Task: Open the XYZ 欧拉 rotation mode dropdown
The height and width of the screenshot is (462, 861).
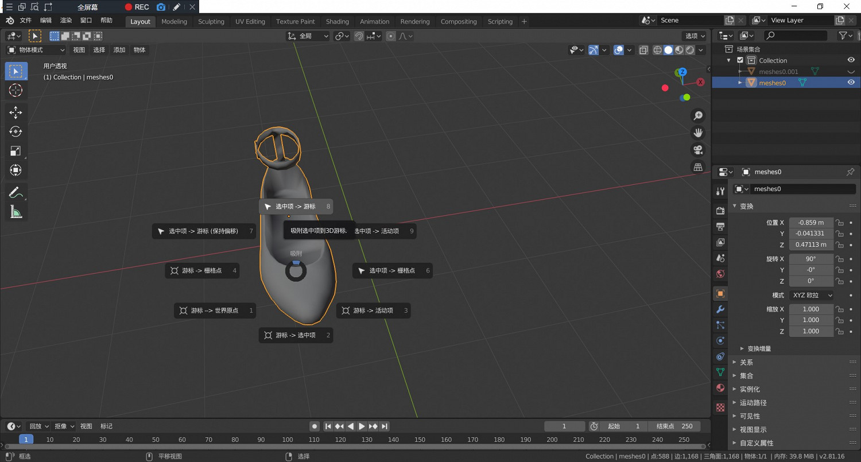Action: pos(810,295)
